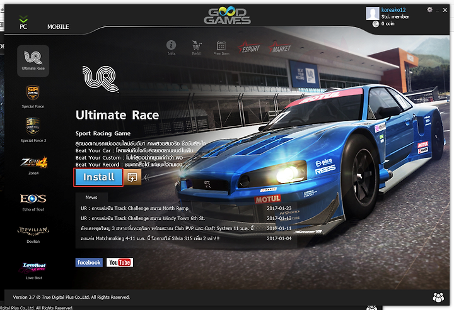
Task: Click the shortcut icon beside Install
Action: pyautogui.click(x=132, y=177)
